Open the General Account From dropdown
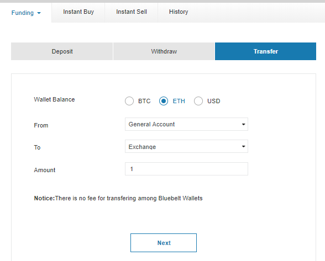325x261 pixels. coord(186,124)
